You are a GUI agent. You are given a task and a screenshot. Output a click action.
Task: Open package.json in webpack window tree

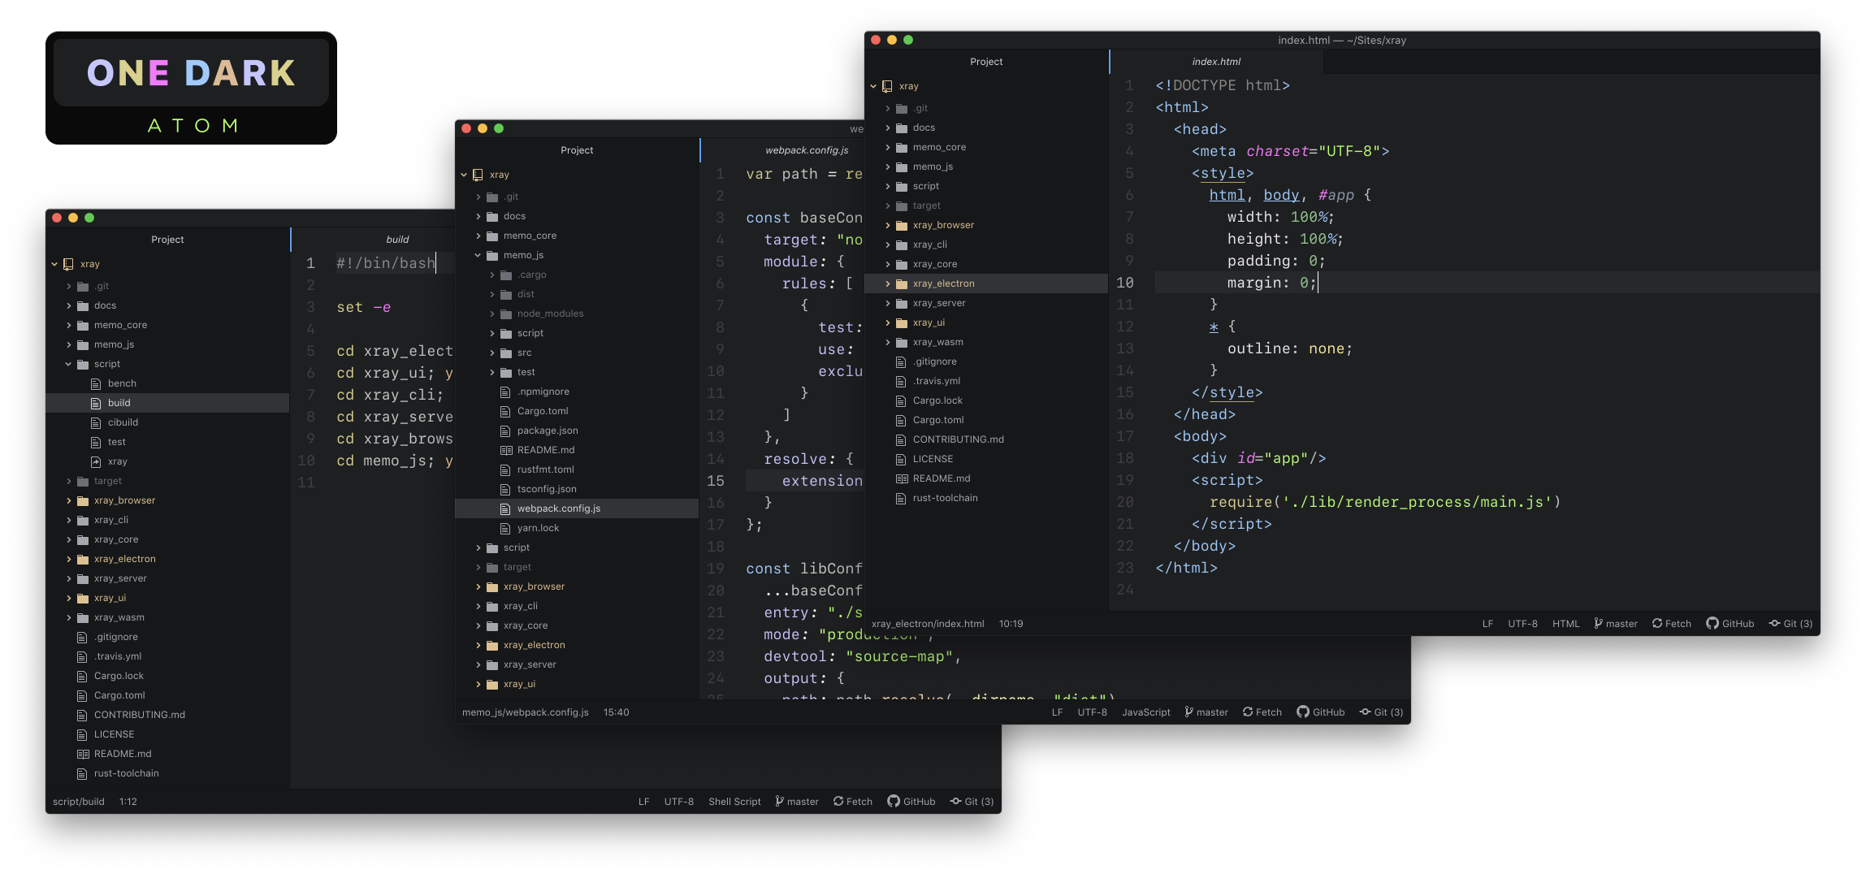click(548, 431)
